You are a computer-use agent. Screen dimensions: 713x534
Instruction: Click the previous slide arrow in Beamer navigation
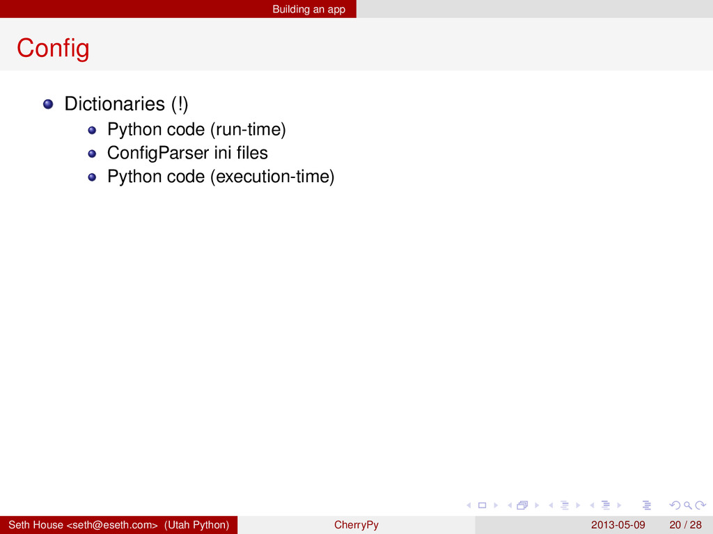tap(469, 505)
